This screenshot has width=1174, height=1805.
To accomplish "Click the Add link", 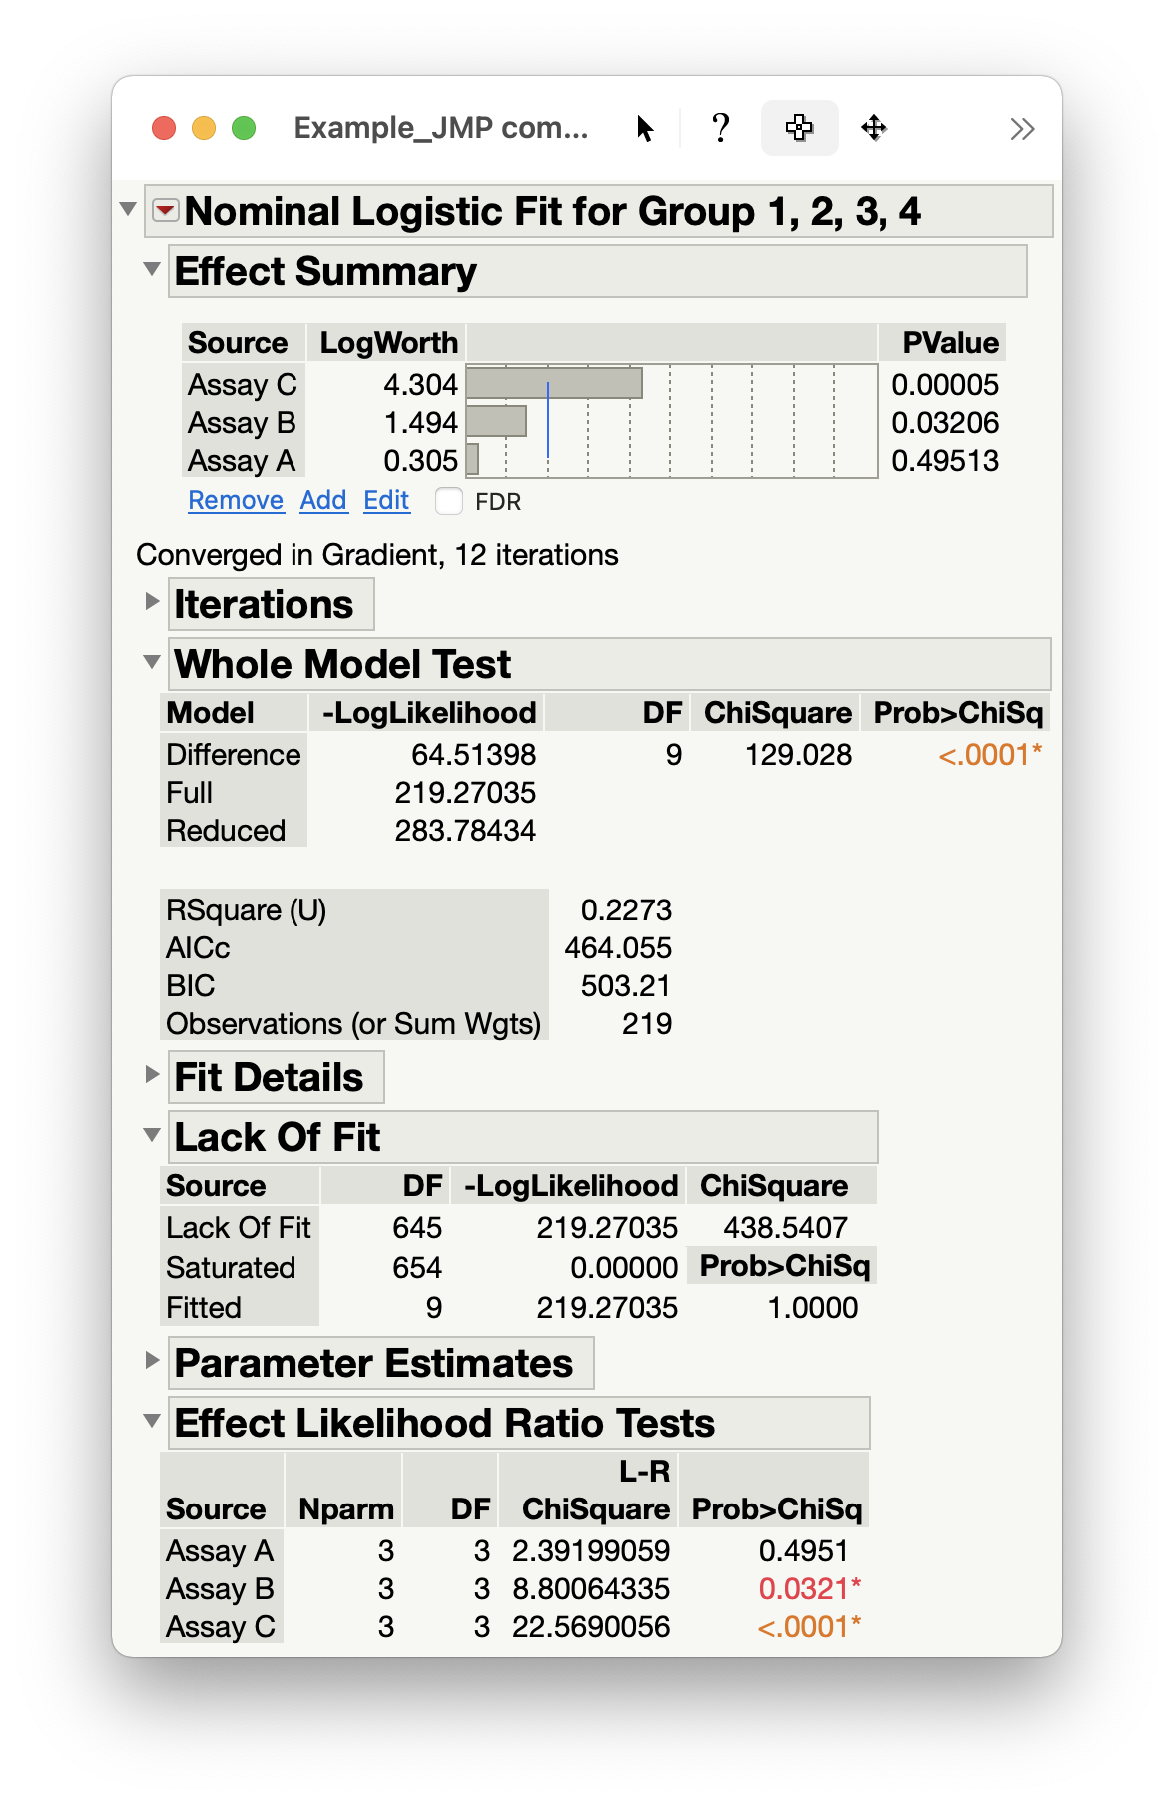I will point(323,500).
